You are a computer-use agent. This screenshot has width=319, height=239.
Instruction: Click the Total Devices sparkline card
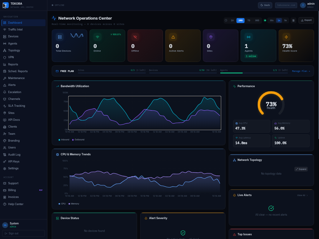[x=69, y=45]
